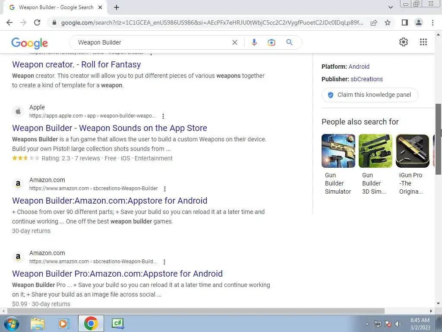The width and height of the screenshot is (442, 332).
Task: Click the Amazon favicon of Weapon Builder Pro result
Action: click(x=18, y=257)
